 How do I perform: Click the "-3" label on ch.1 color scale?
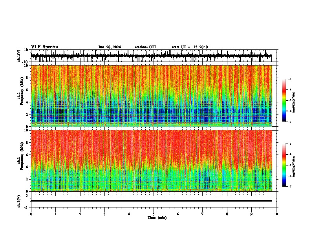[x=289, y=79]
